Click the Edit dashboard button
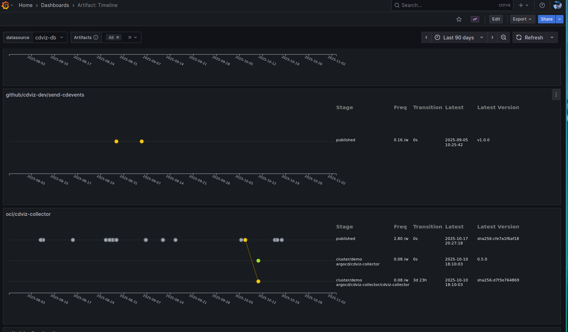This screenshot has width=568, height=332. click(496, 19)
